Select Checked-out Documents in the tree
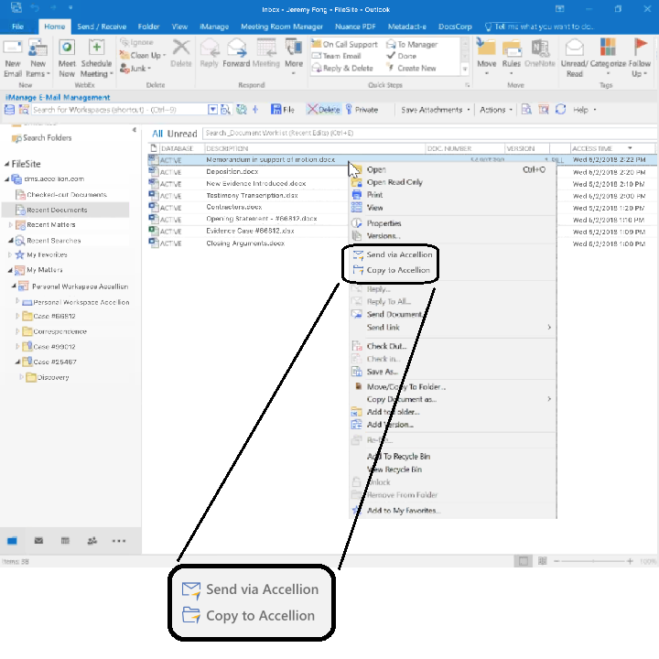 [x=67, y=195]
